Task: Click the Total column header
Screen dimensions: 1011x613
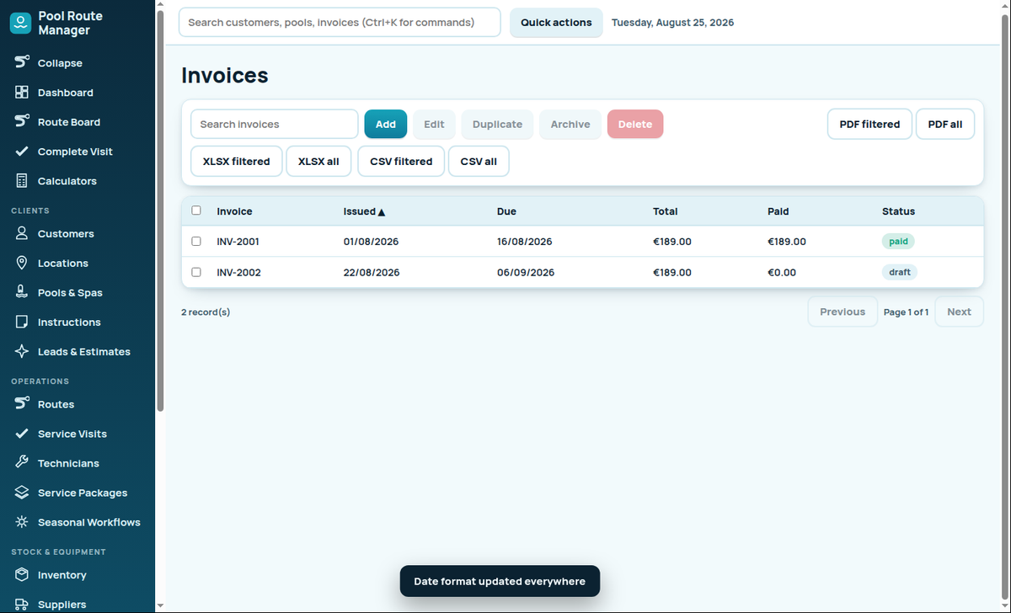Action: click(665, 211)
